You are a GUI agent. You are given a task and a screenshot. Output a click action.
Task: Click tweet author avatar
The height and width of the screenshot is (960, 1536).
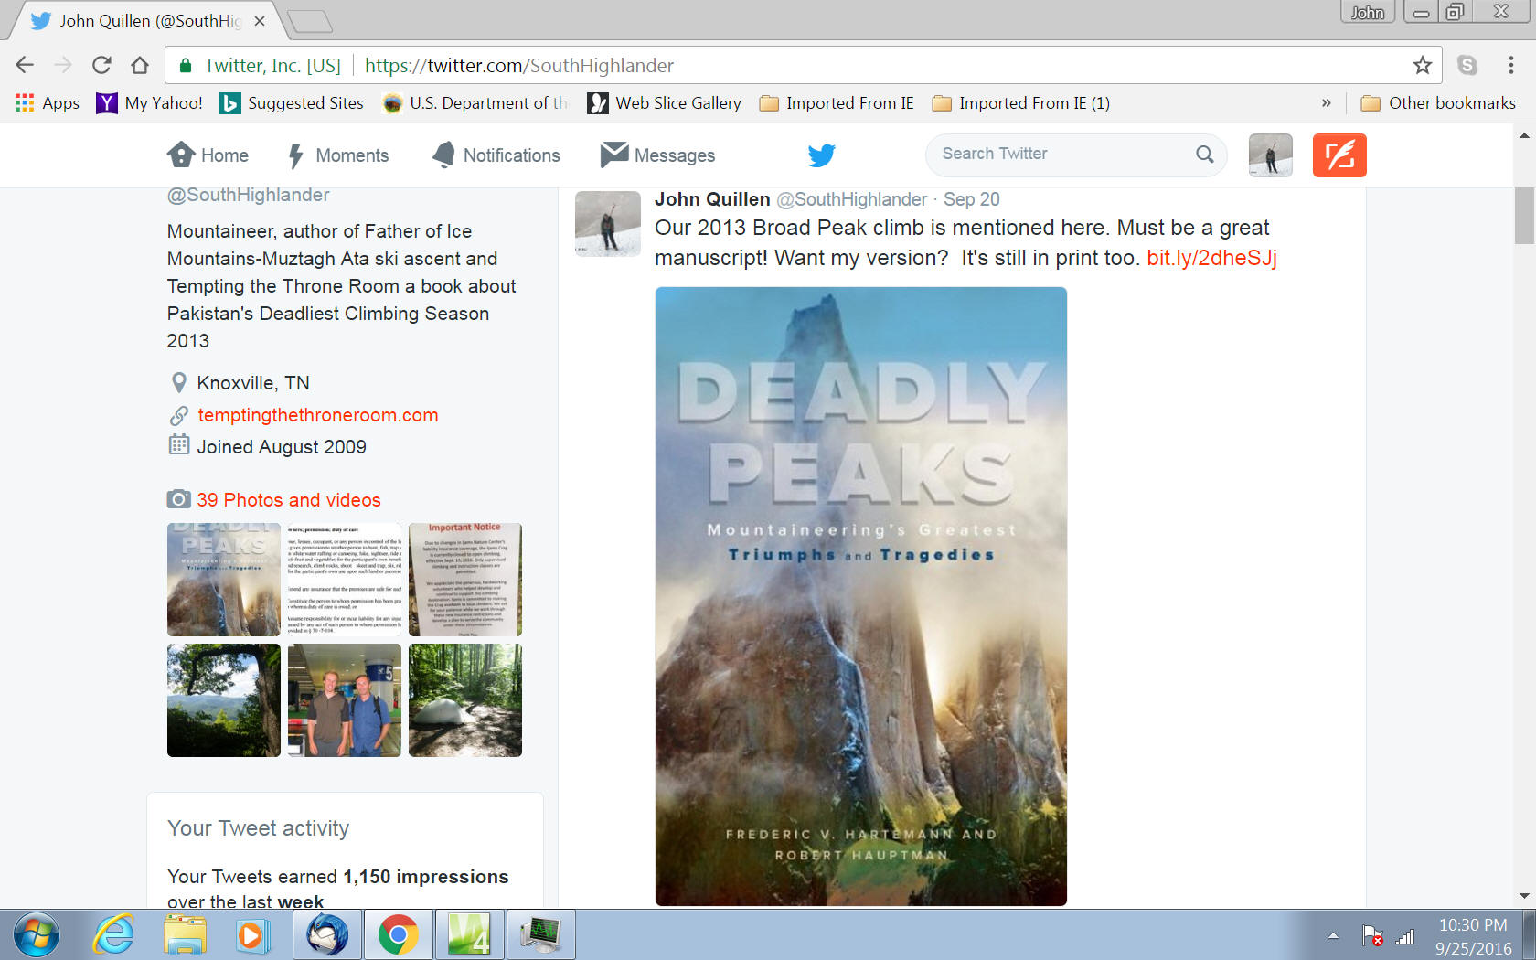[607, 223]
